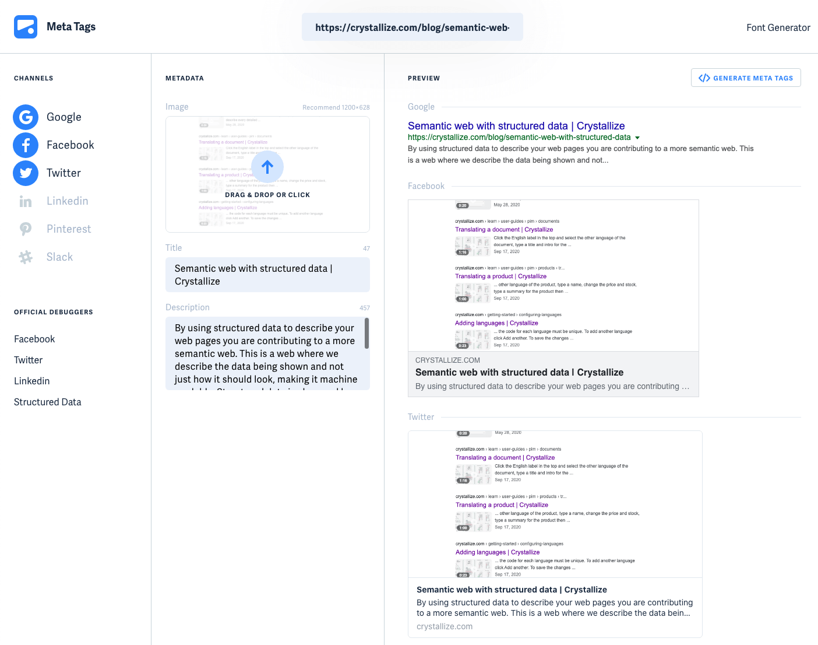
Task: Enable the Pinterest channel icon
Action: click(26, 229)
